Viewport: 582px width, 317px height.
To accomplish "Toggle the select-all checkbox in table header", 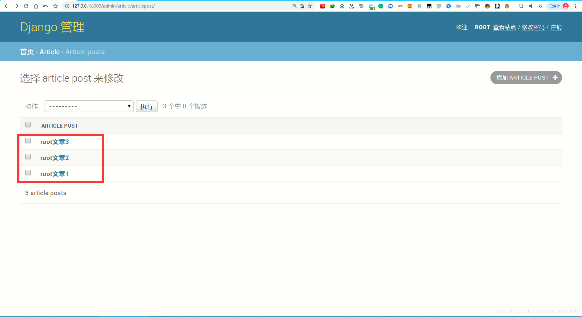I will (x=28, y=124).
